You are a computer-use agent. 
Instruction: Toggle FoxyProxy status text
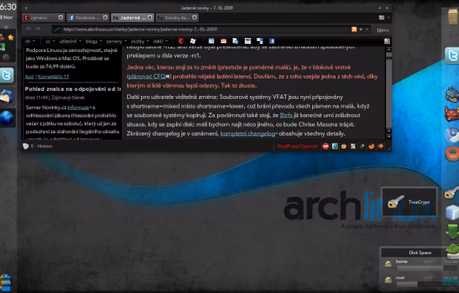tap(298, 146)
